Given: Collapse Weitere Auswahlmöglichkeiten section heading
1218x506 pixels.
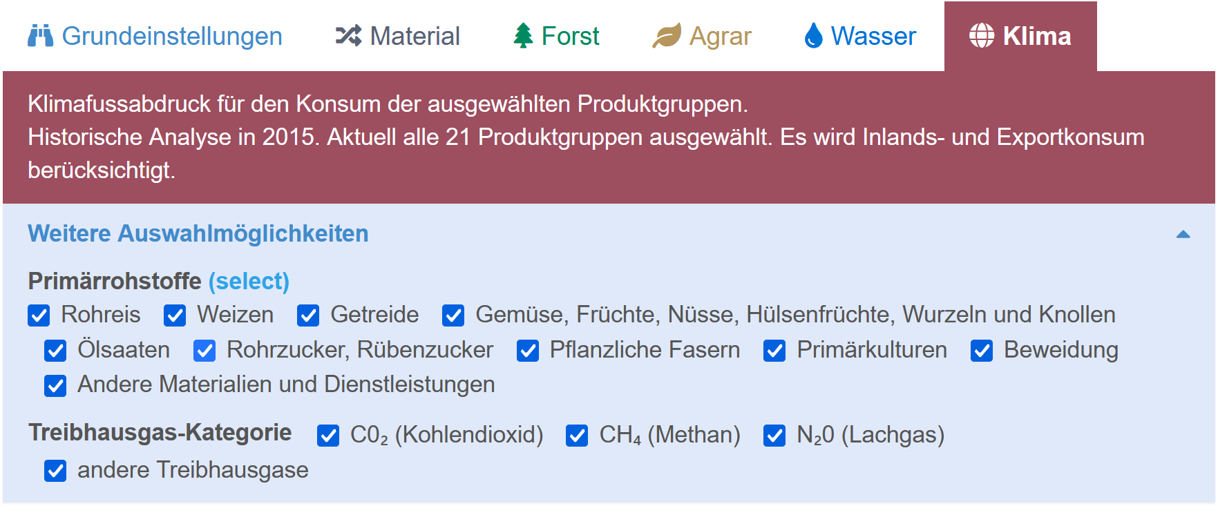Looking at the screenshot, I should (198, 233).
